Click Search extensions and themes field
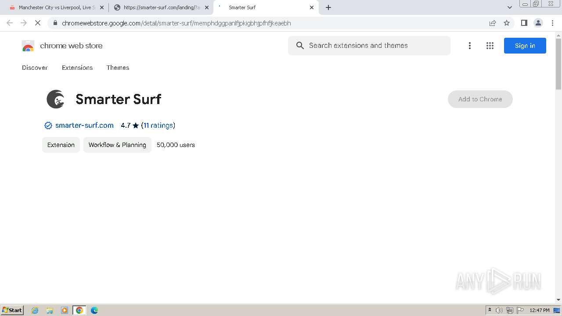Viewport: 562px width, 316px height. point(369,46)
